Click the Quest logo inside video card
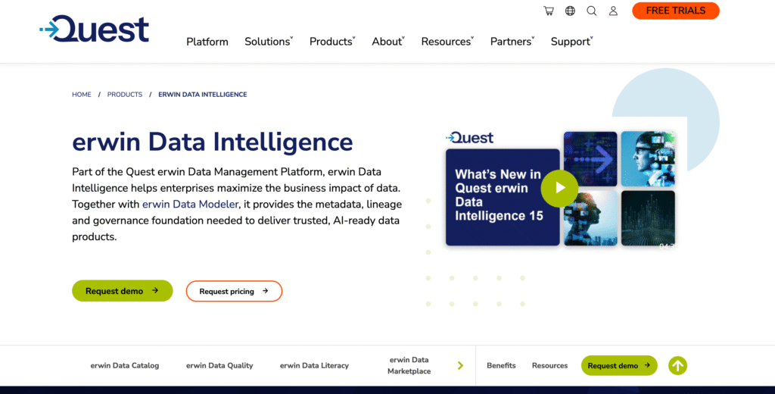The height and width of the screenshot is (394, 775). point(469,138)
